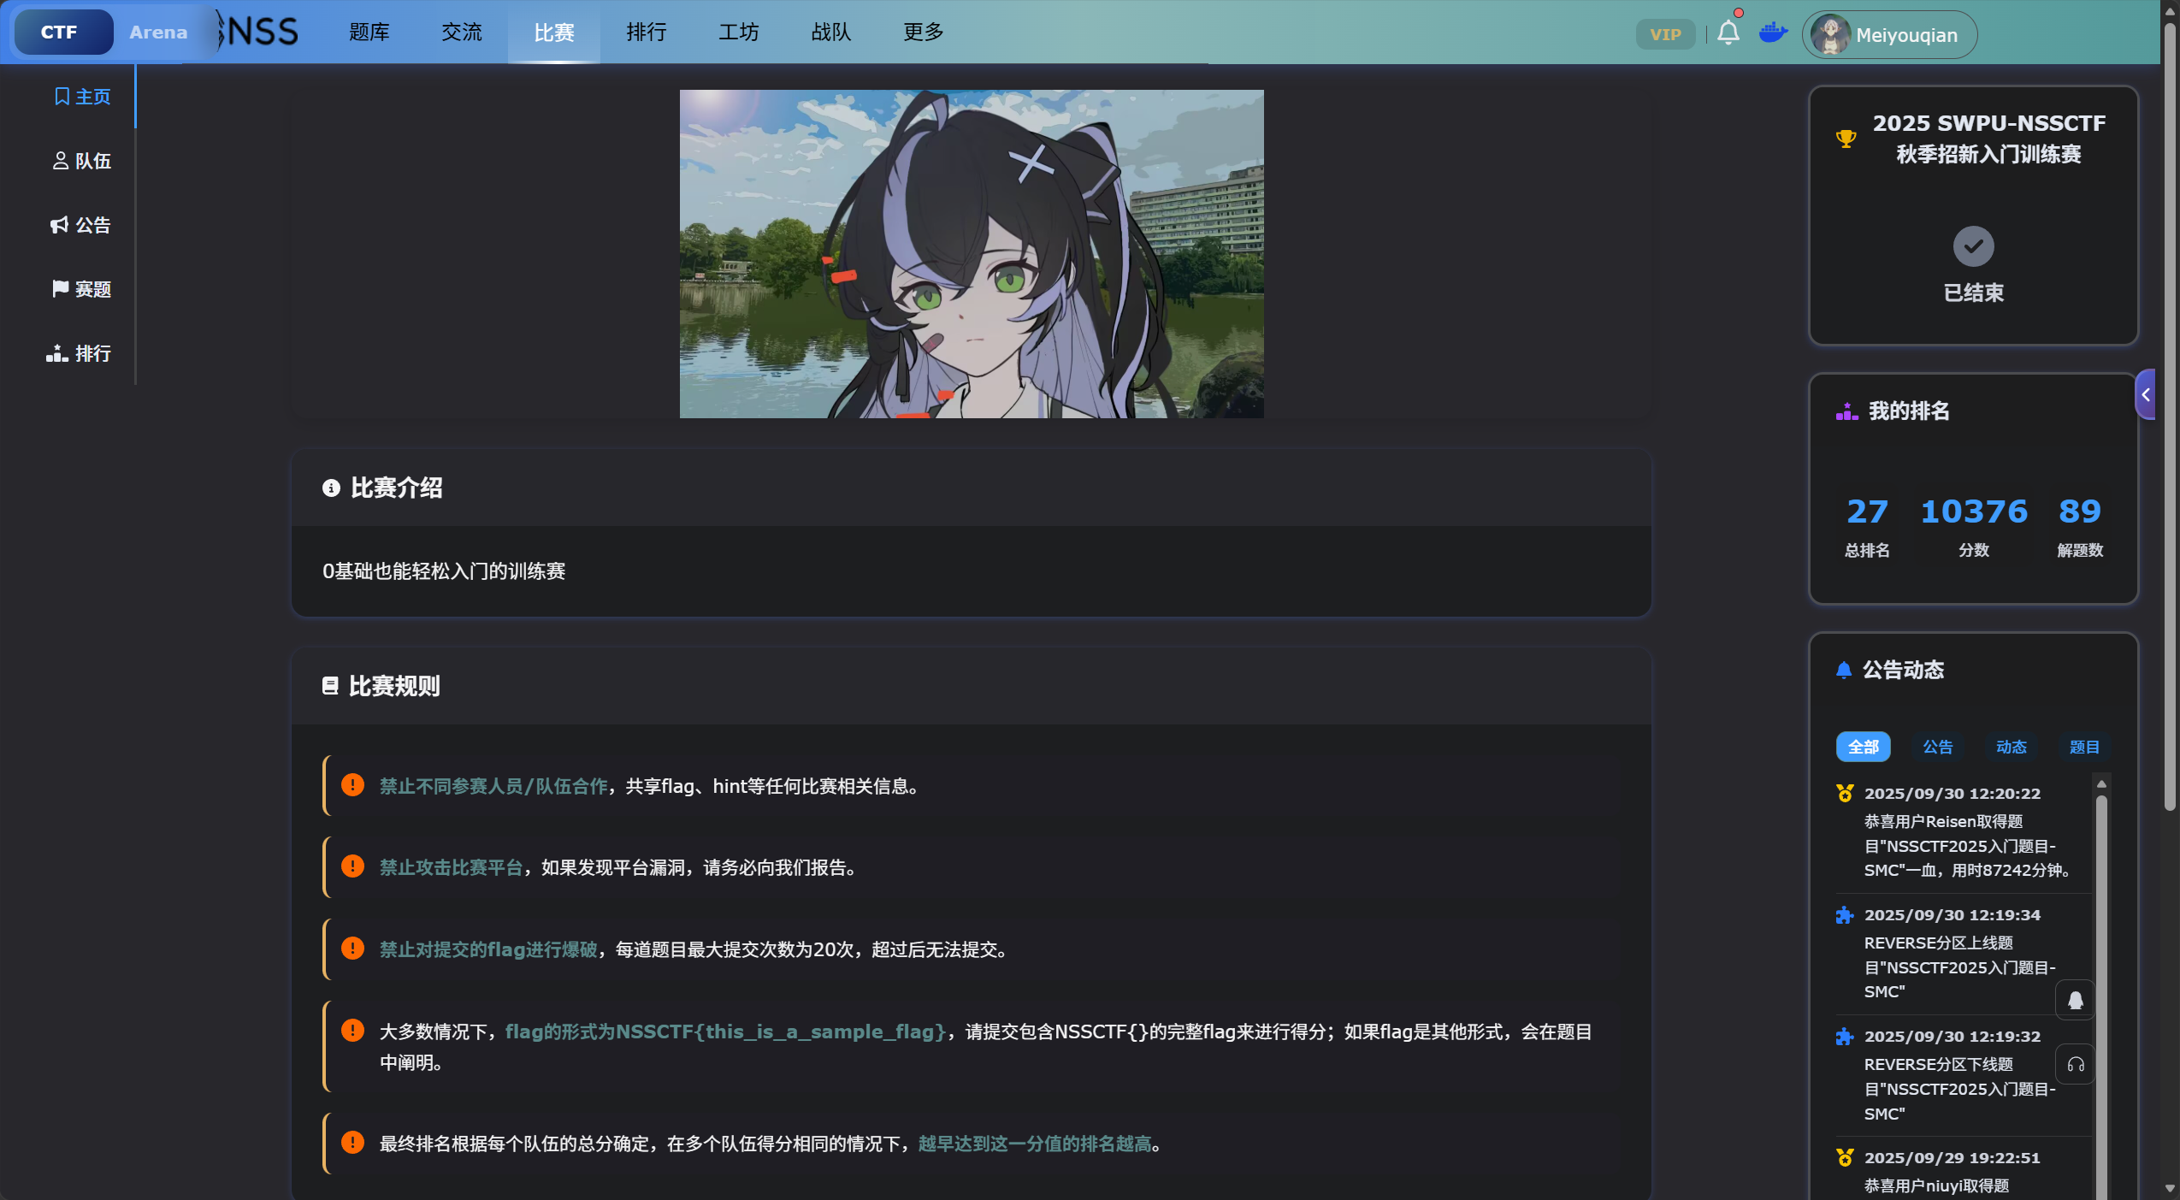Click the VIP badge

(1664, 34)
